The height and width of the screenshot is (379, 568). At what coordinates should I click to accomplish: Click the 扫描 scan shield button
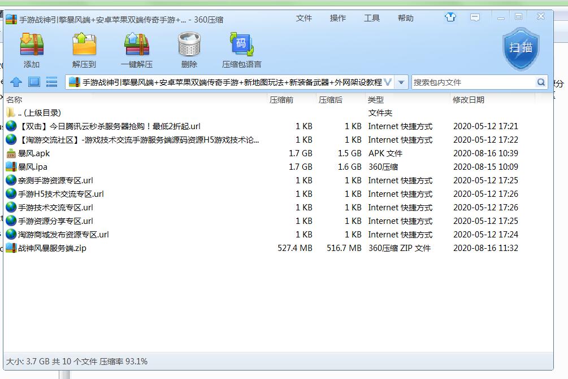[x=521, y=49]
